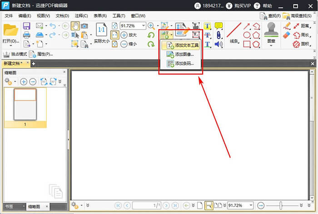Screen dimensions: 318x214
Task: Select the Eraser tool icon
Action: coord(287,35)
